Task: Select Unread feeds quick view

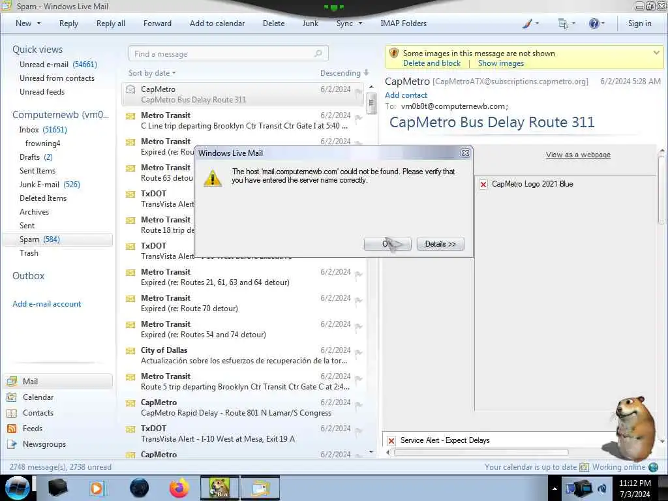Action: 42,91
